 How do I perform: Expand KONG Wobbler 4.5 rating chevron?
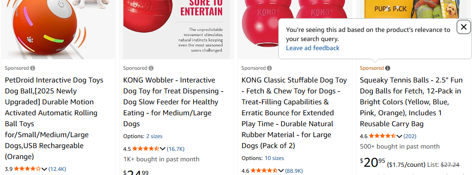click(163, 149)
